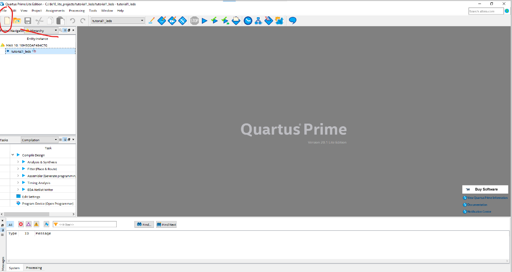
Task: Toggle the red error messages filter
Action: click(x=21, y=225)
